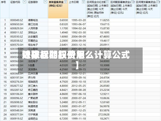This screenshot has width=161, height=121.
Task: Click the 证券代码 header label
Action: 15,2
